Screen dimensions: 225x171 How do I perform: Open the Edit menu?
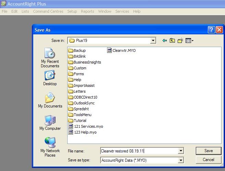point(14,11)
